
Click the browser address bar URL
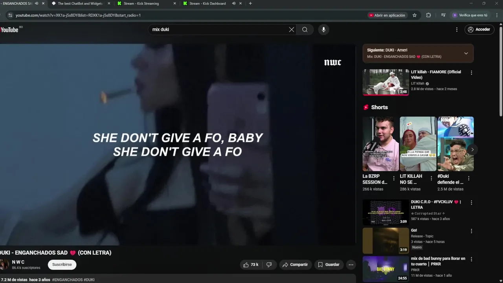(78, 15)
